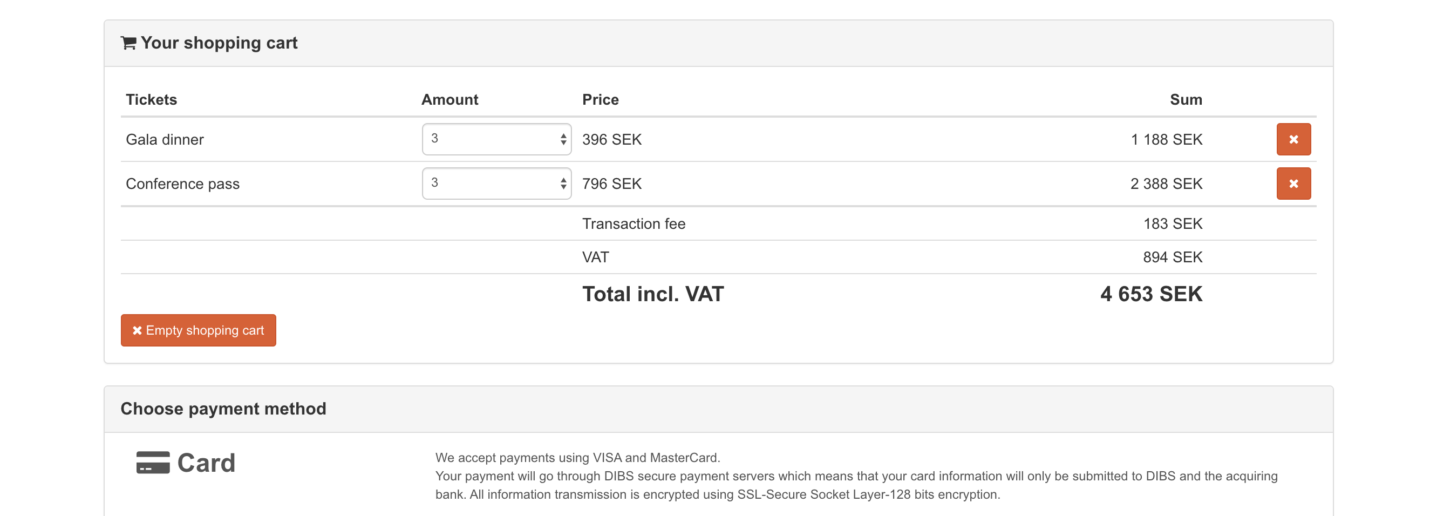Click the credit card icon
Image resolution: width=1430 pixels, height=516 pixels.
pyautogui.click(x=153, y=463)
